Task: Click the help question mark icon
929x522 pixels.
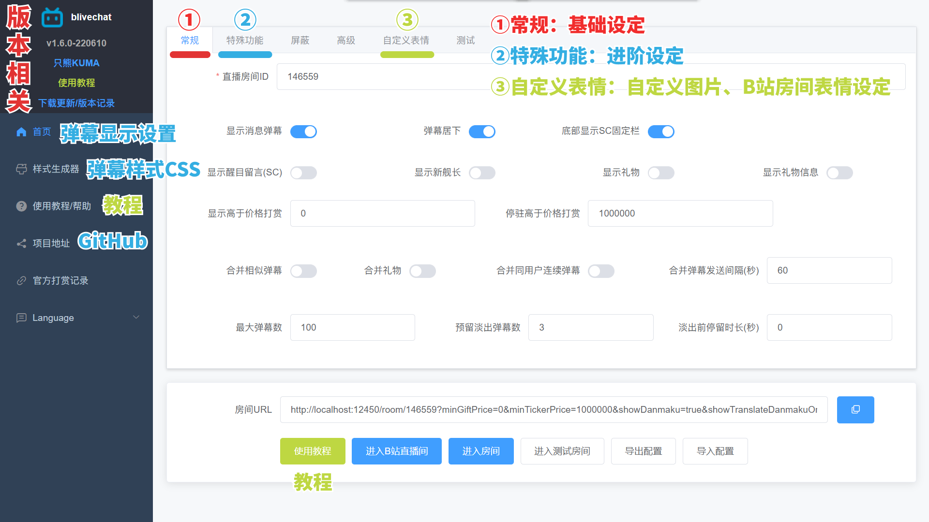Action: [x=21, y=206]
